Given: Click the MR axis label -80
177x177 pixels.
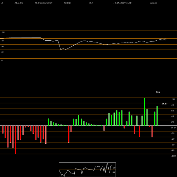Looking at the screenshot, I should (x=173, y=150).
